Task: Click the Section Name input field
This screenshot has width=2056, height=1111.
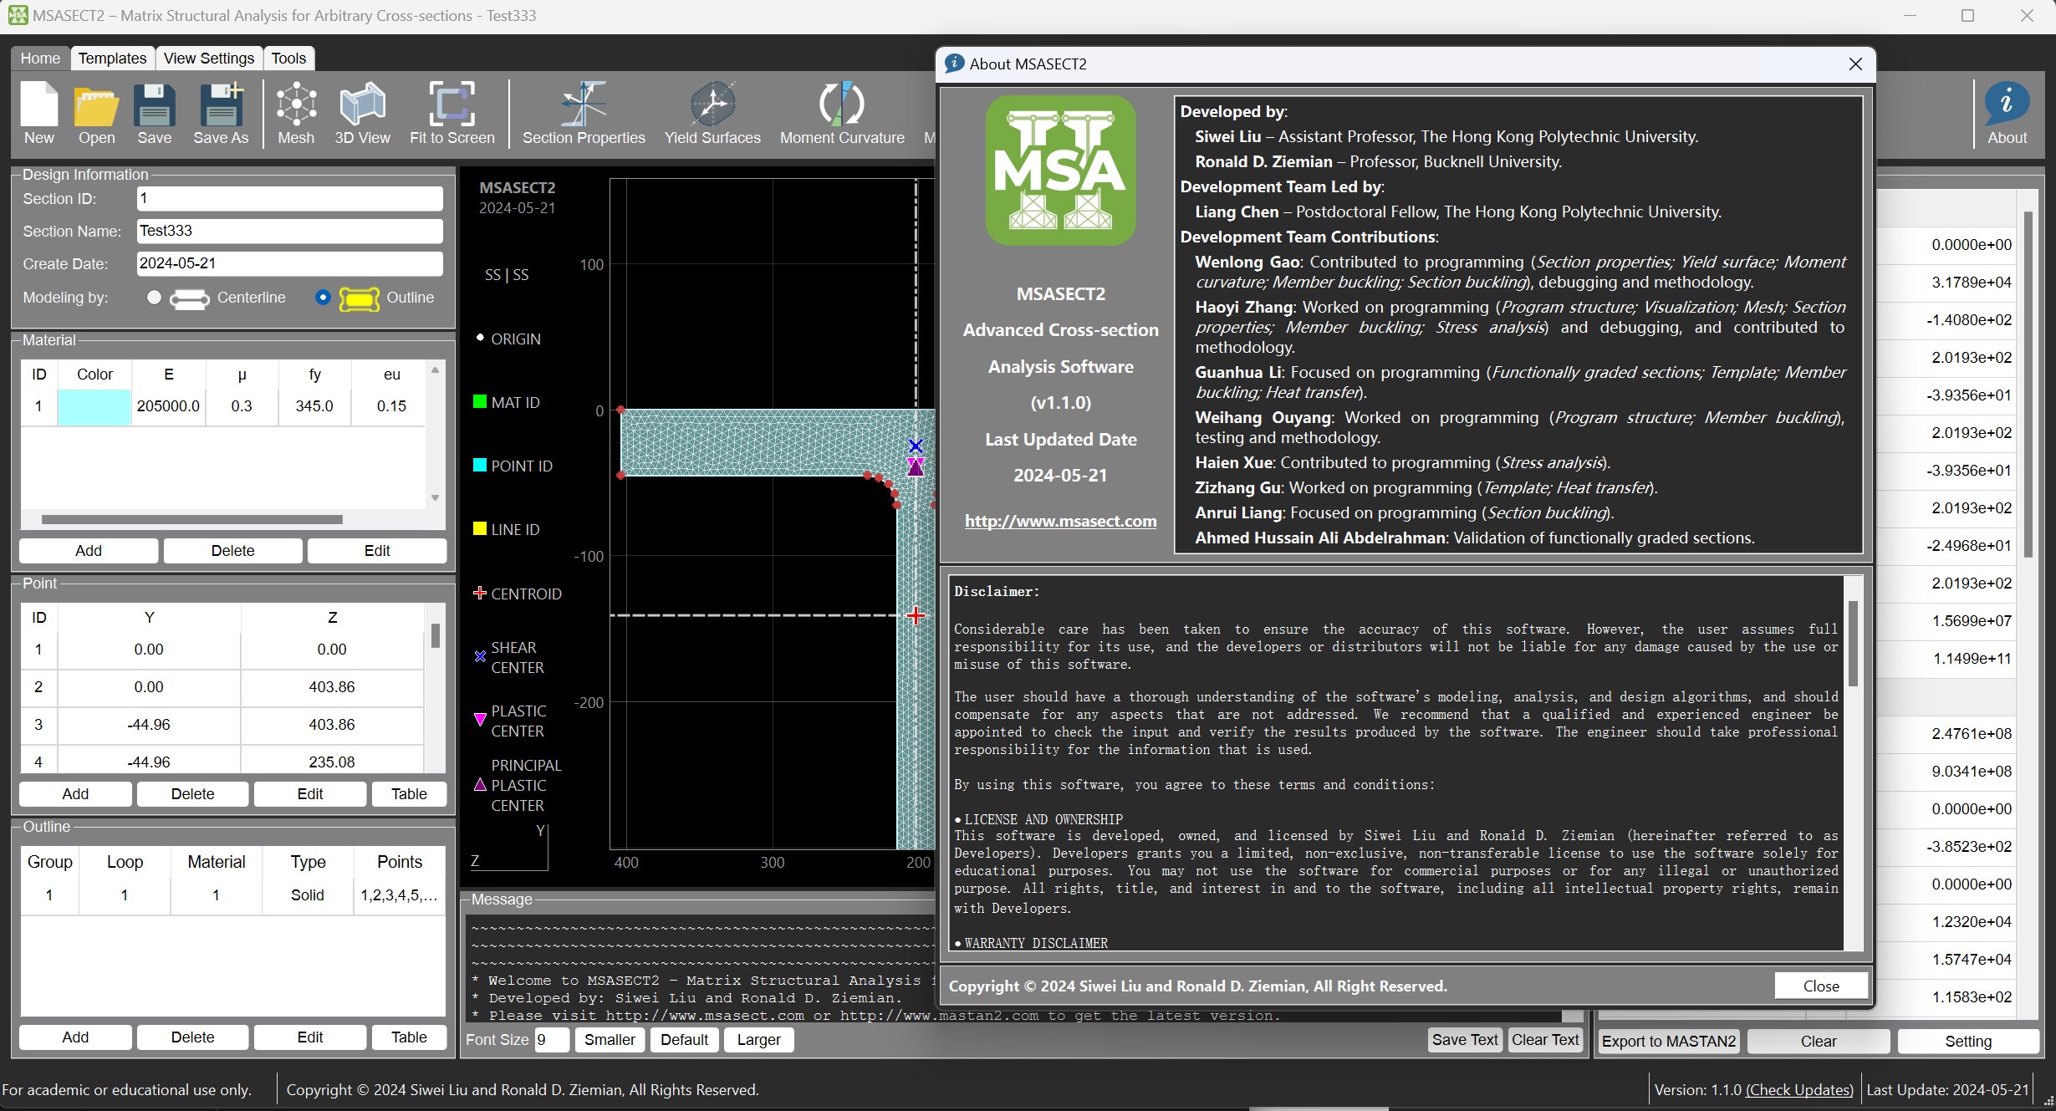Action: (289, 231)
